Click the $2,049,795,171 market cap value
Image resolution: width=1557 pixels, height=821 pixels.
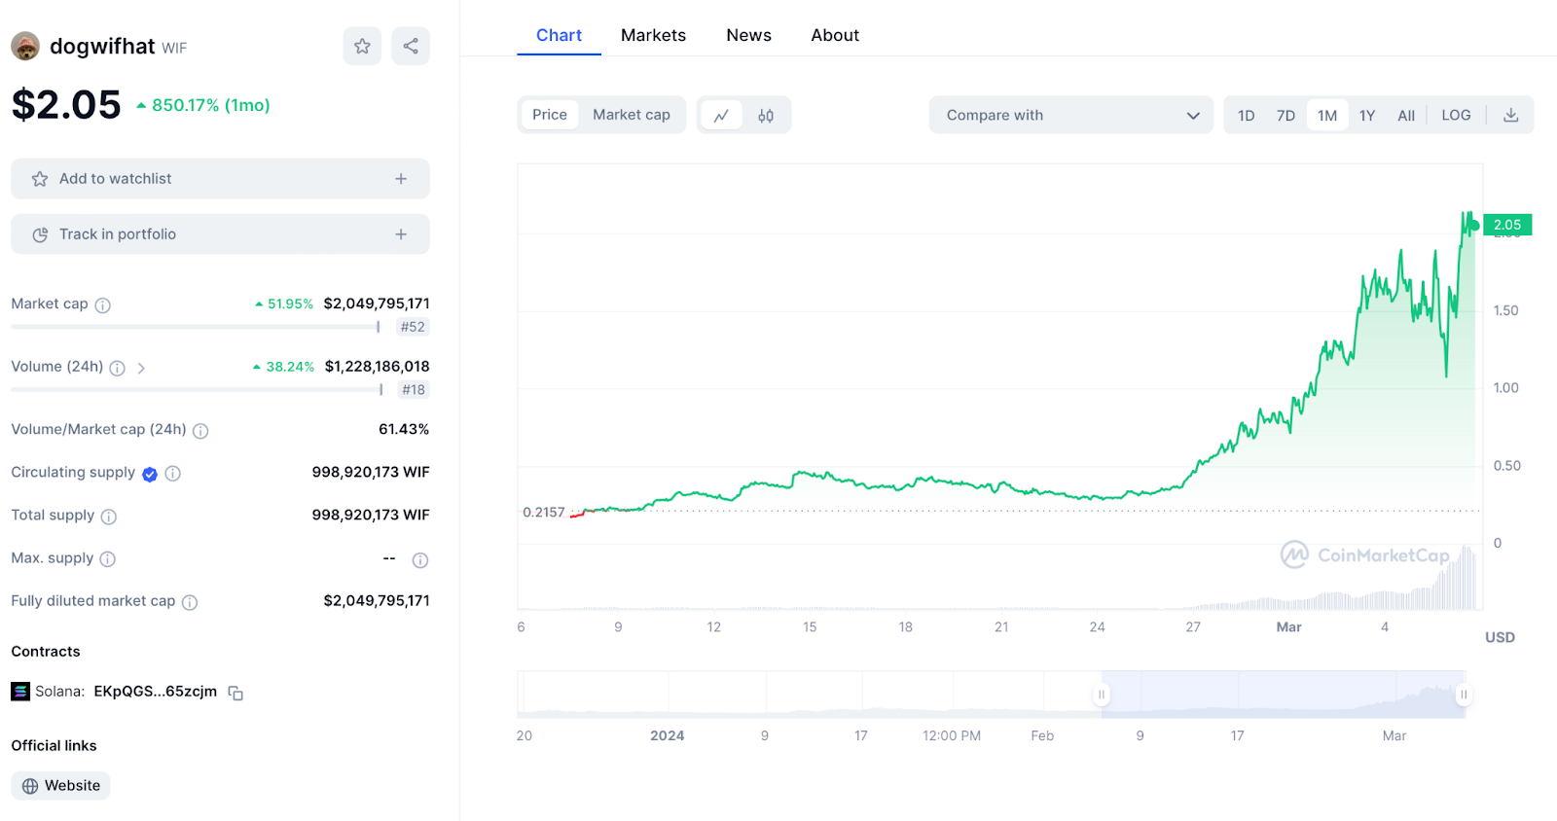click(x=377, y=303)
